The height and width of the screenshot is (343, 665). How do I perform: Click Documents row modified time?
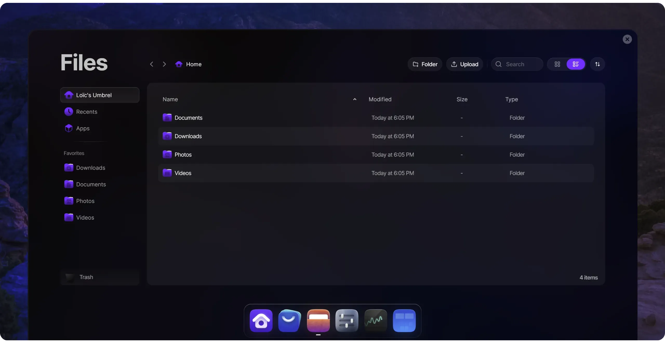[393, 118]
